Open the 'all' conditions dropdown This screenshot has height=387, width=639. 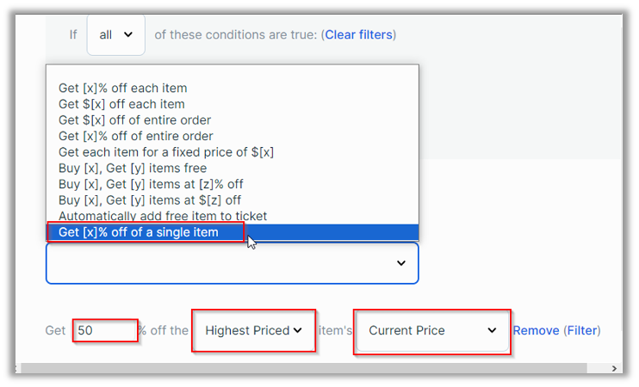tap(116, 35)
